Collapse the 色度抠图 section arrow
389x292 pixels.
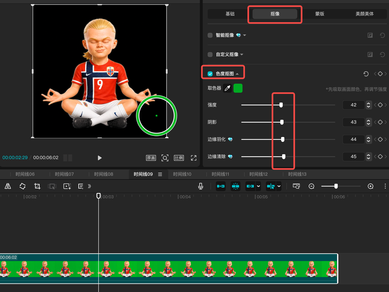[x=237, y=74]
